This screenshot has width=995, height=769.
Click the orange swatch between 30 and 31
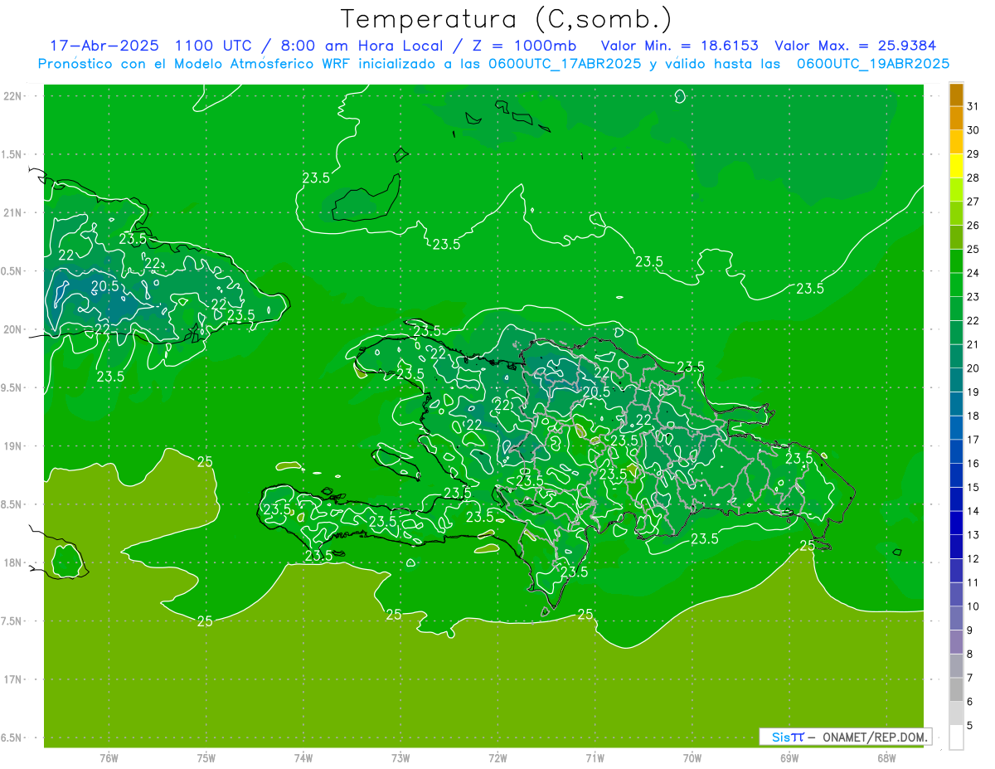956,119
